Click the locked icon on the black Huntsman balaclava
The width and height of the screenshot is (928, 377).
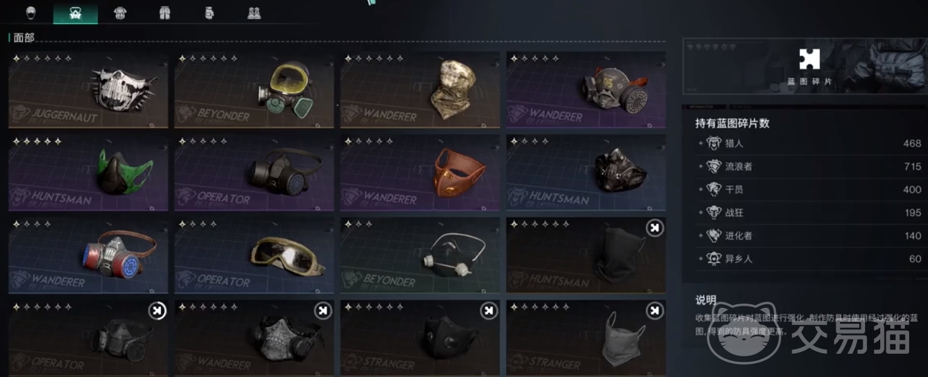[655, 228]
